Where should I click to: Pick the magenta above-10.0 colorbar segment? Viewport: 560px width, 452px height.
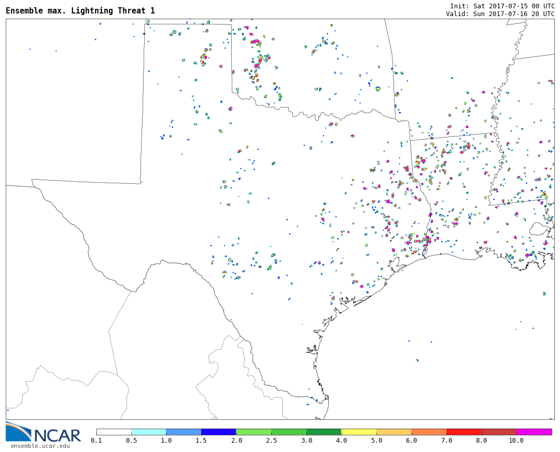pos(534,432)
